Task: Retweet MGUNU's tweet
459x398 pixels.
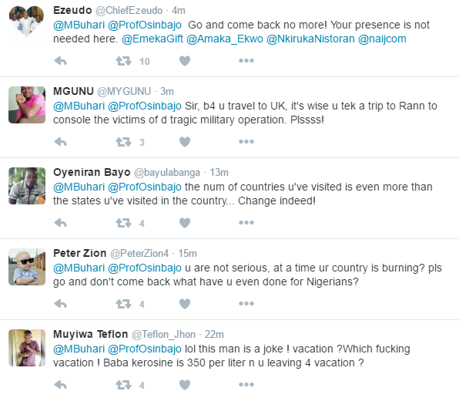Action: (x=123, y=142)
